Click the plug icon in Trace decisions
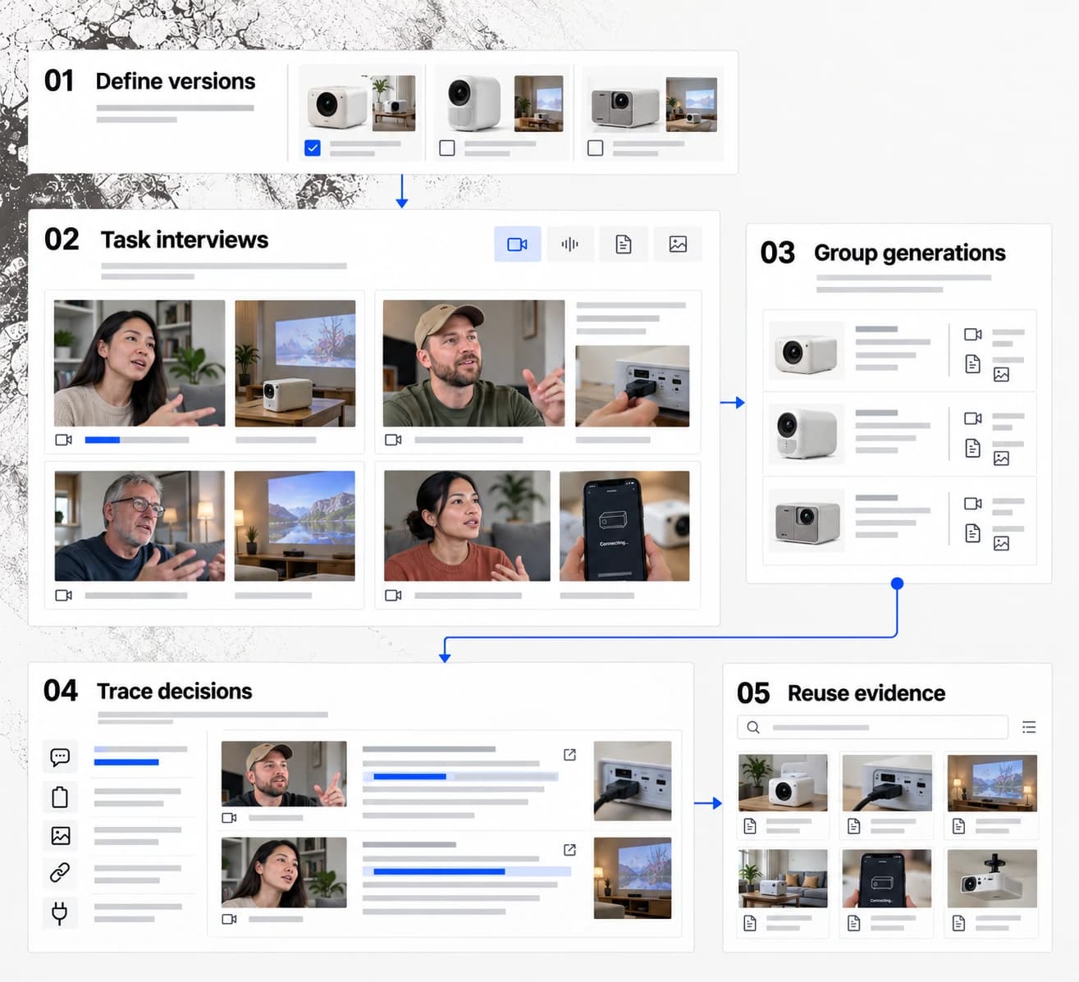This screenshot has width=1079, height=982. pos(60,912)
